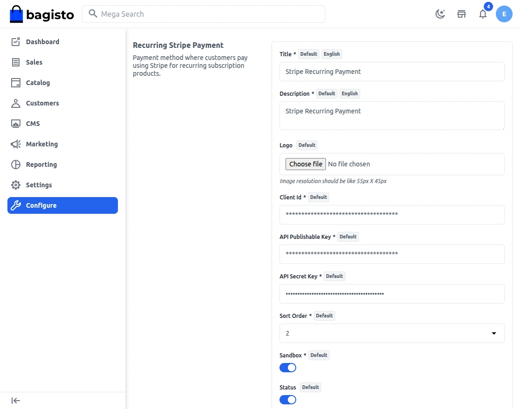Collapse the sidebar menu arrow
This screenshot has width=520, height=409.
16,401
